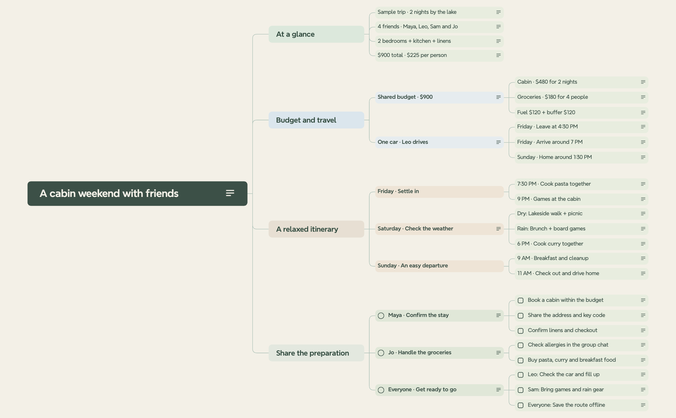Open note icon on Shared budget node

tap(498, 97)
